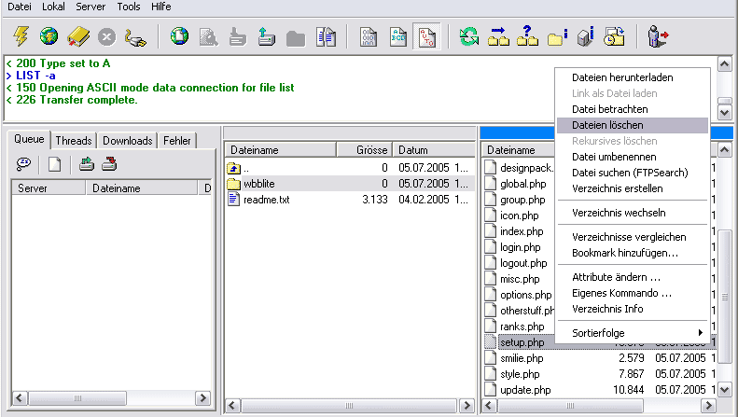Click the document with magnifier icon
This screenshot has width=738, height=417.
208,36
